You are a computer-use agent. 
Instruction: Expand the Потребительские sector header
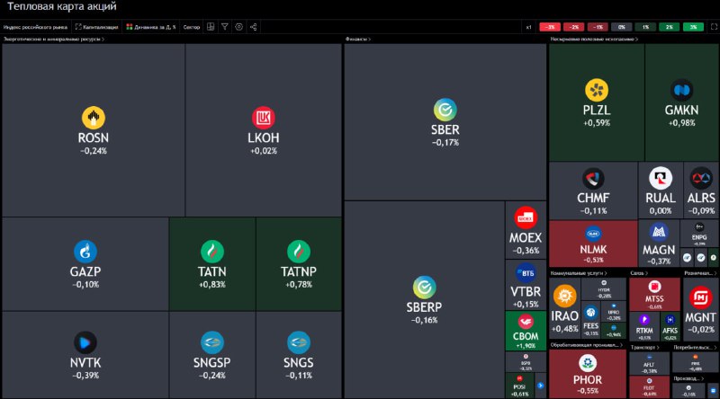tap(695, 348)
